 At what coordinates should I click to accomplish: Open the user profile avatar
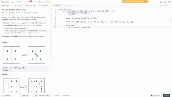point(169,2)
